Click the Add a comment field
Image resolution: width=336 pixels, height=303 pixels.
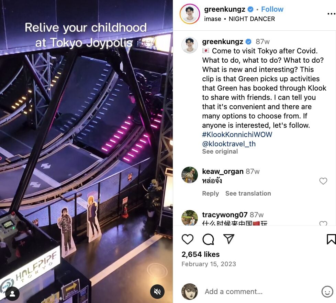point(260,292)
